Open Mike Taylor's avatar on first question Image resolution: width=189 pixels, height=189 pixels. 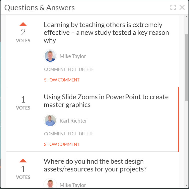[50, 56]
